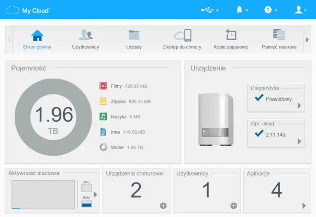The width and height of the screenshot is (316, 217).
Task: Click the apps count 4
Action: (277, 190)
